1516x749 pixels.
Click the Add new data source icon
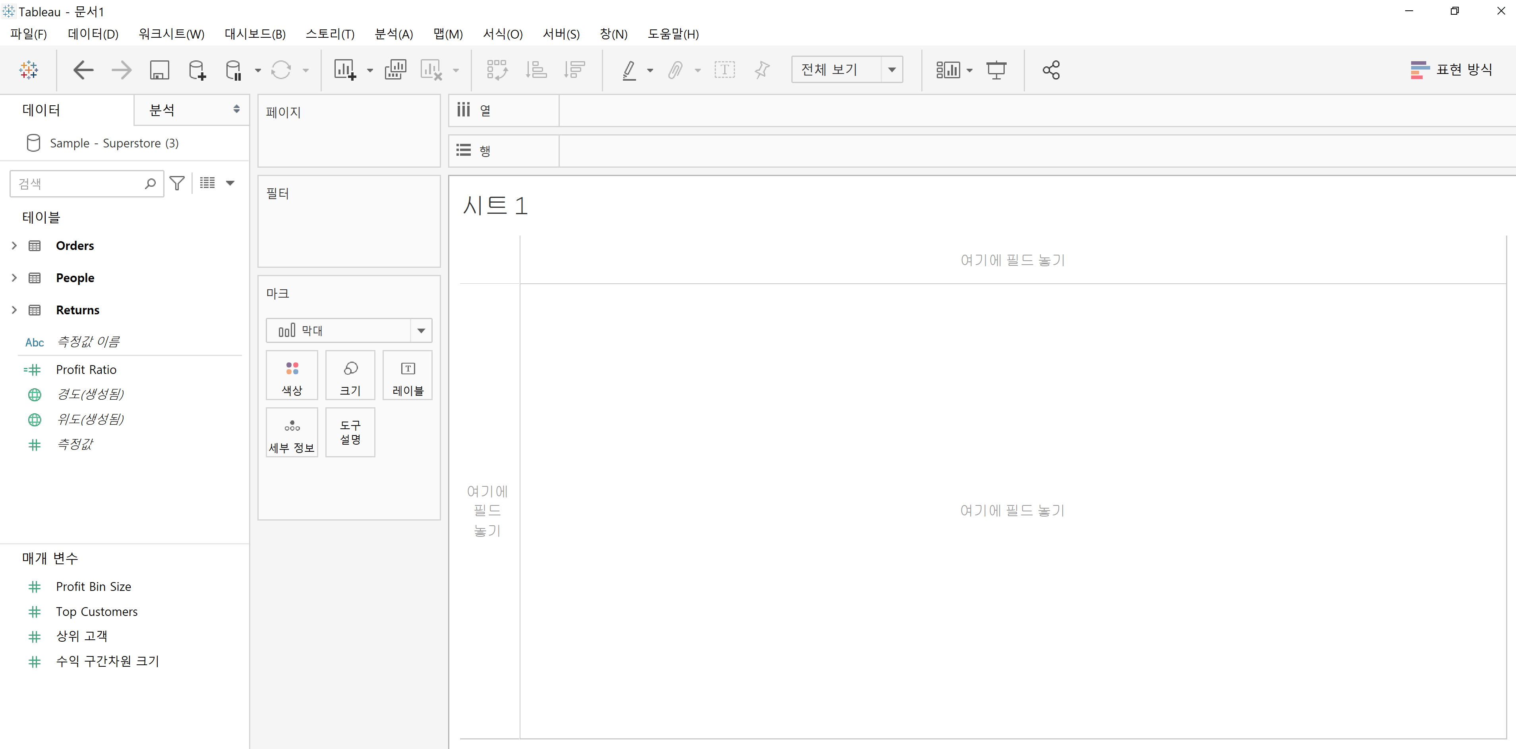(x=197, y=70)
